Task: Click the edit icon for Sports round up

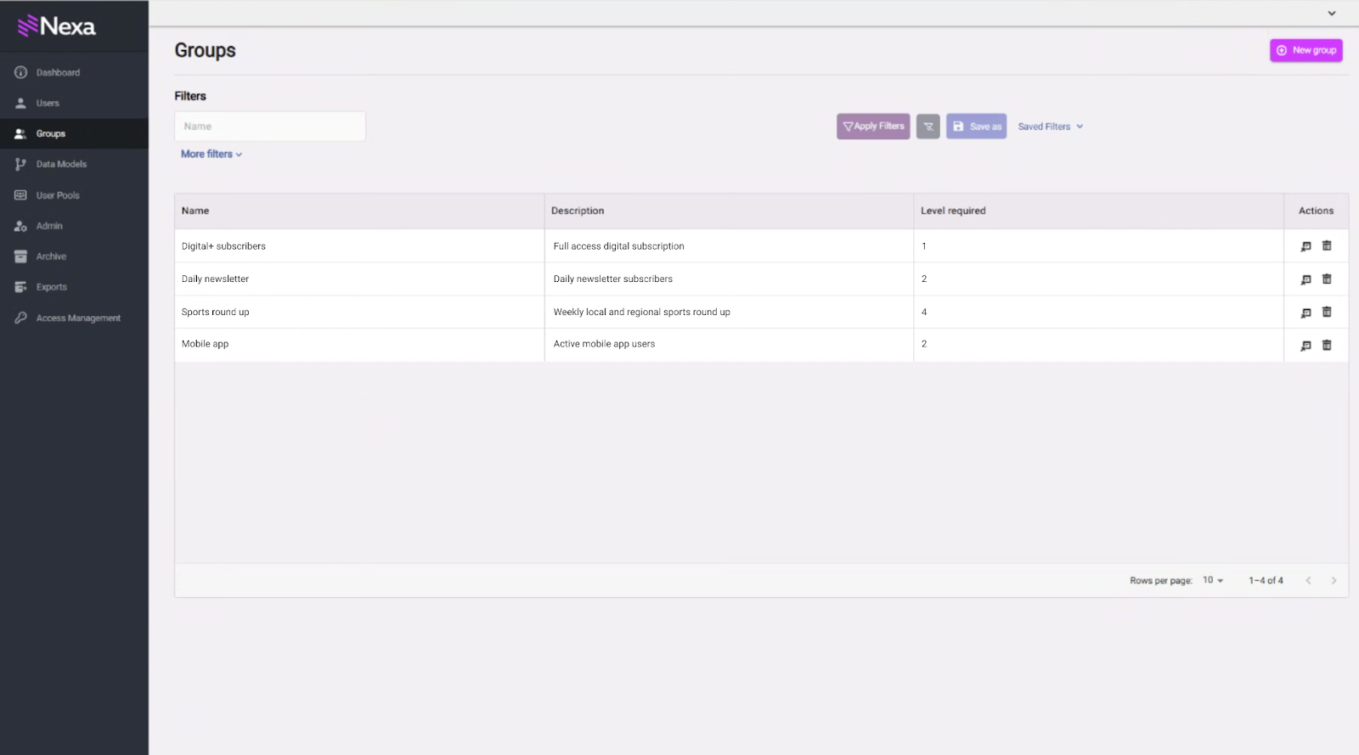Action: (1305, 313)
